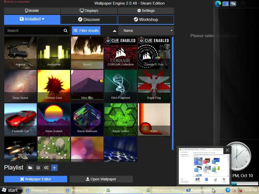
Task: Select the pixel forest wallpaper thumbnail
Action: [54, 149]
